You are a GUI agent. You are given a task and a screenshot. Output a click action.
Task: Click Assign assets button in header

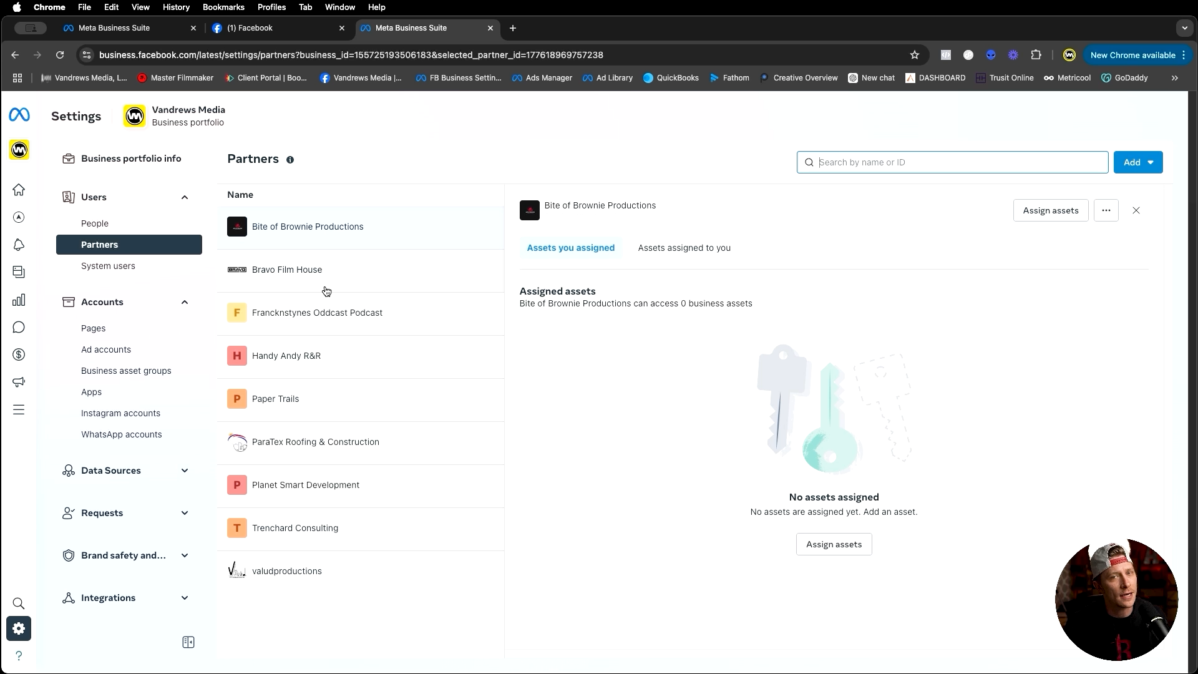pyautogui.click(x=1051, y=210)
